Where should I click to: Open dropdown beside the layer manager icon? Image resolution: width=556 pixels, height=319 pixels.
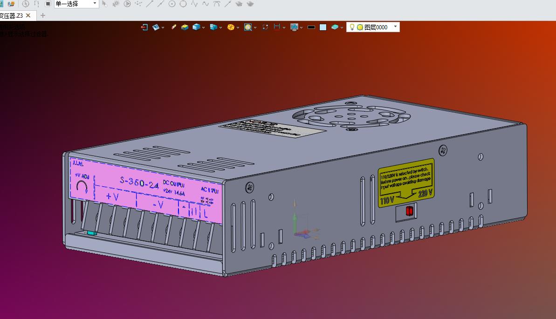tap(342, 27)
